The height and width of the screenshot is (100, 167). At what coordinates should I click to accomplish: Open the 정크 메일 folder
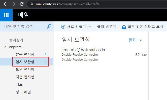tap(23, 92)
